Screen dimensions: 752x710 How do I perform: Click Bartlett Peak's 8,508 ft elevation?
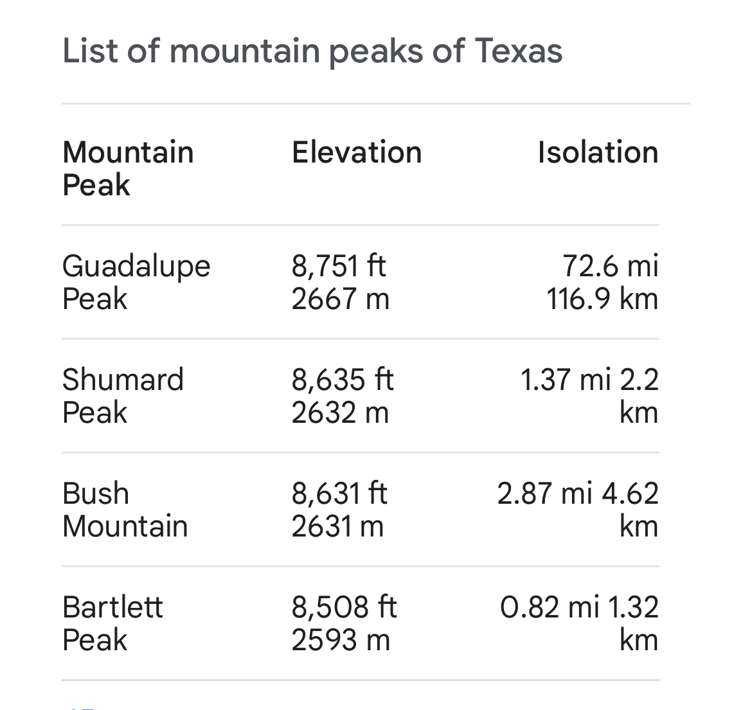click(344, 607)
